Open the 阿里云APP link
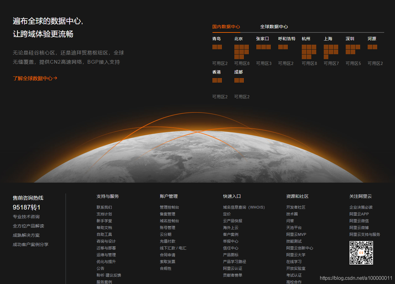Image resolution: width=395 pixels, height=284 pixels. [359, 214]
